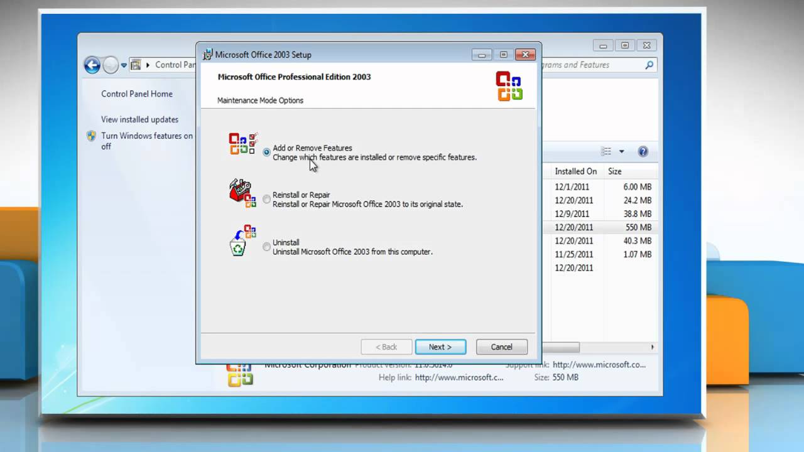804x452 pixels.
Task: Select the 12/9/2011 installed date row
Action: click(572, 214)
